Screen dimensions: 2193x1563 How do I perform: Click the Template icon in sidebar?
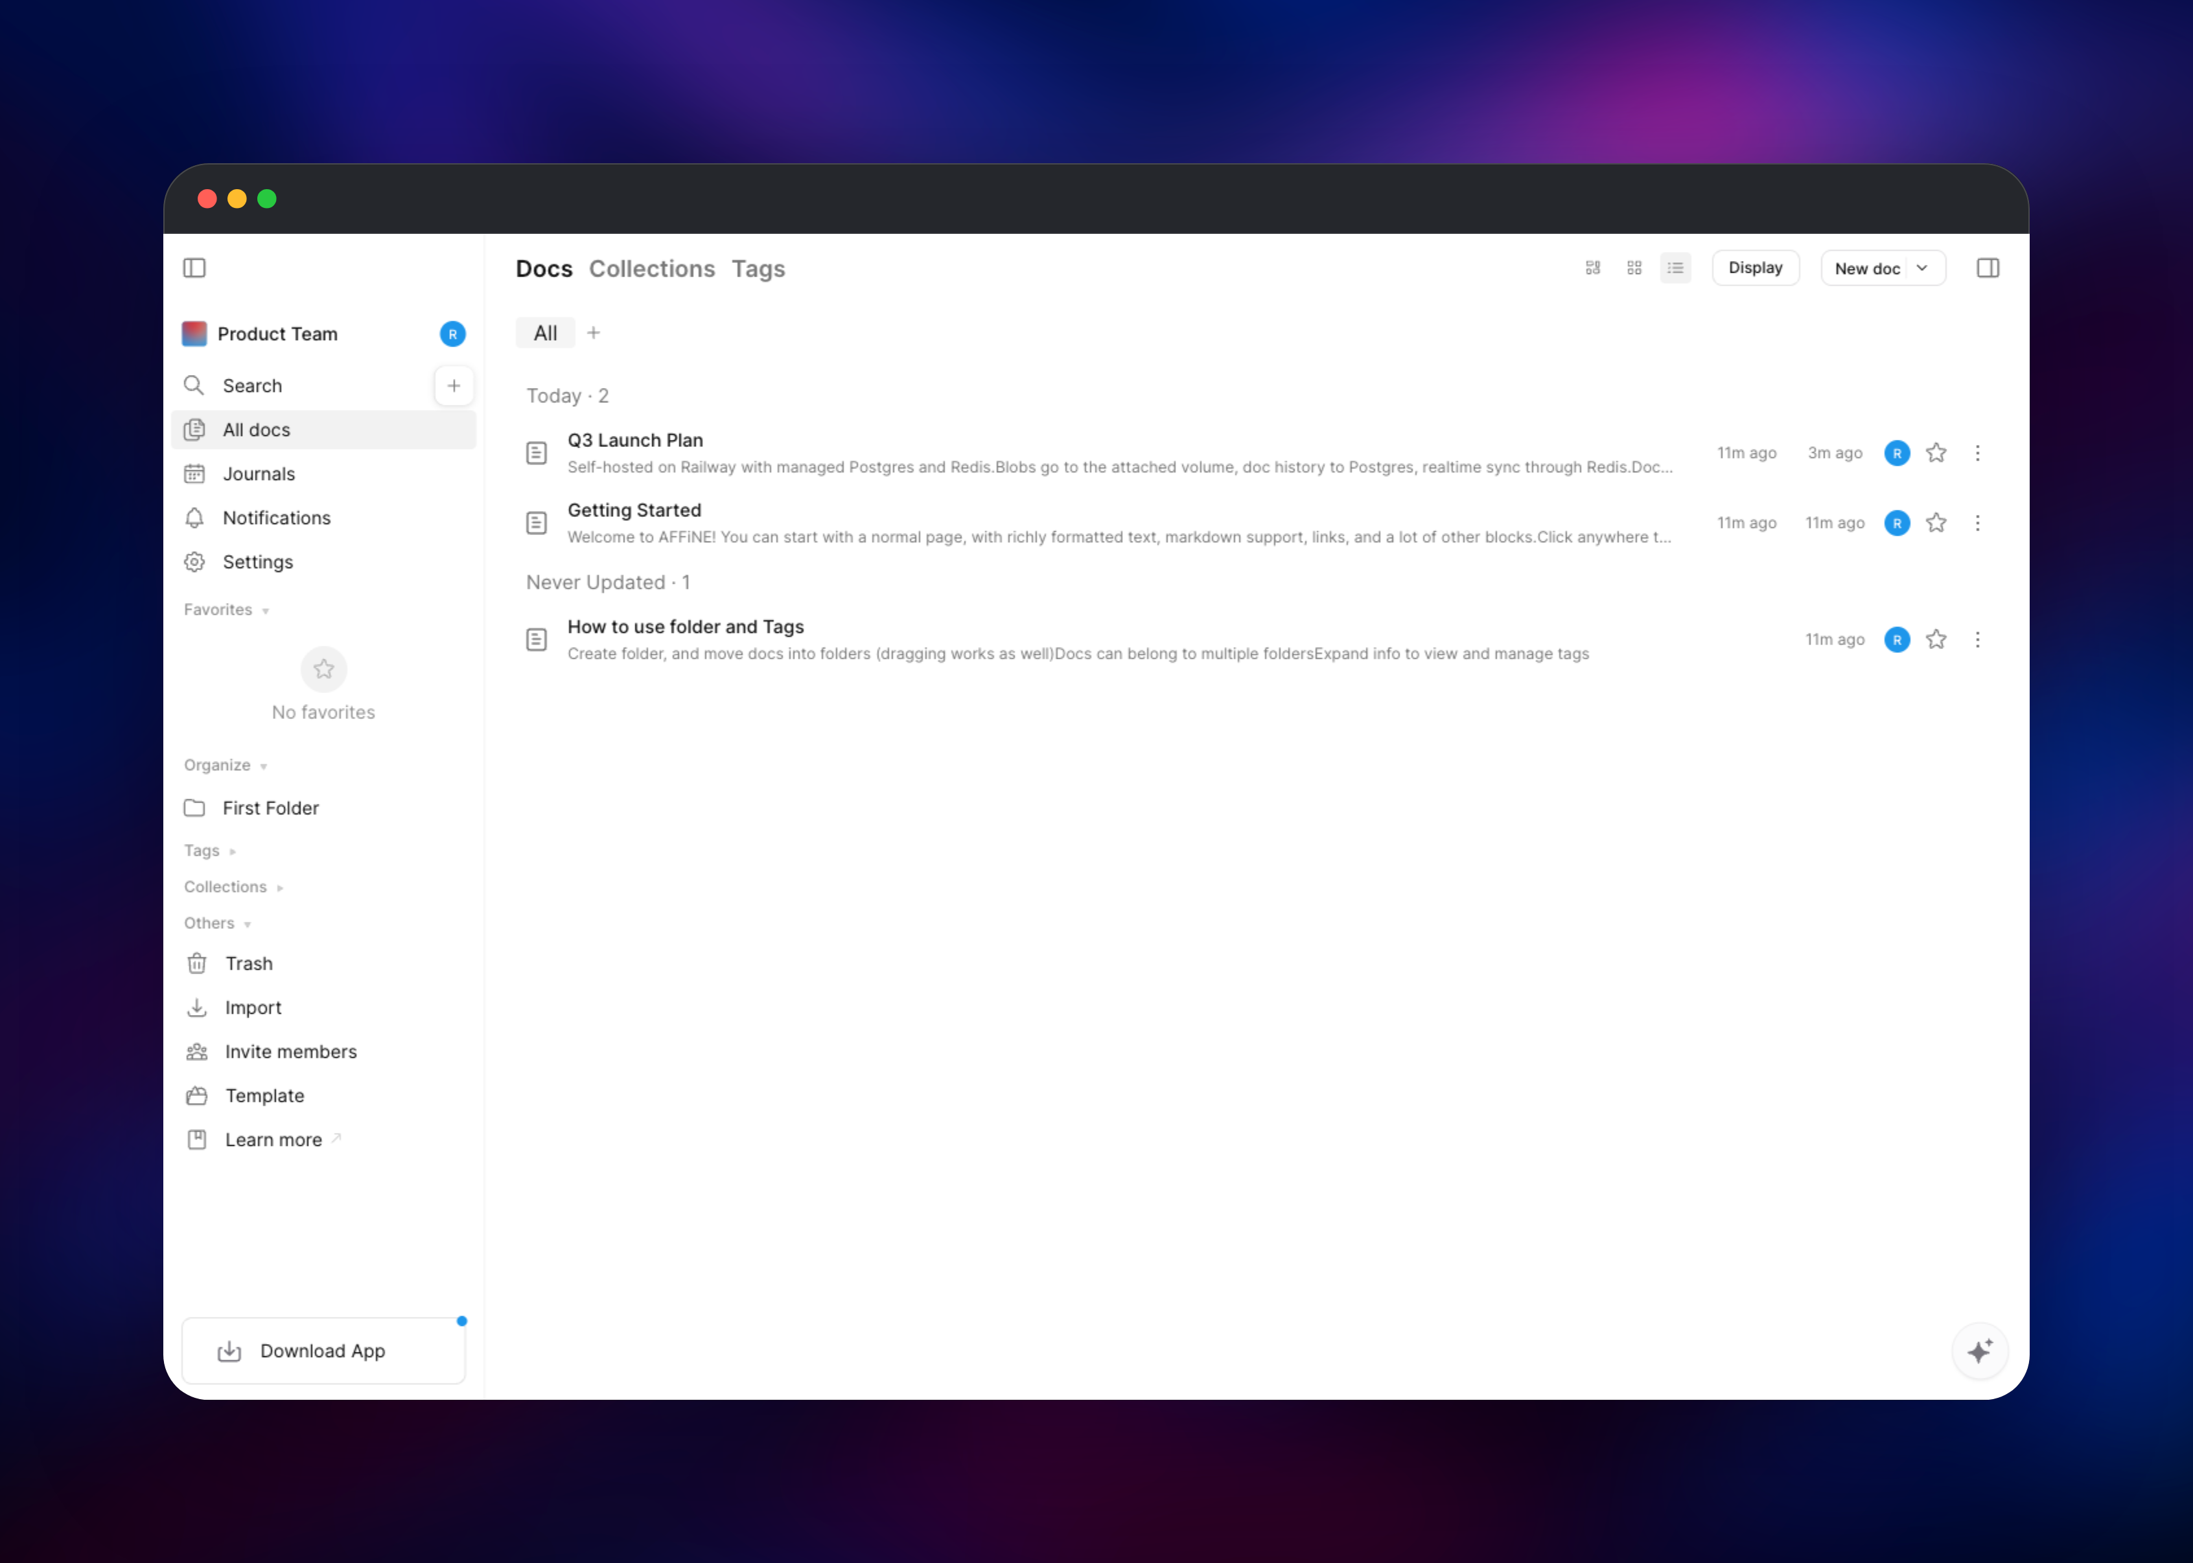(196, 1096)
